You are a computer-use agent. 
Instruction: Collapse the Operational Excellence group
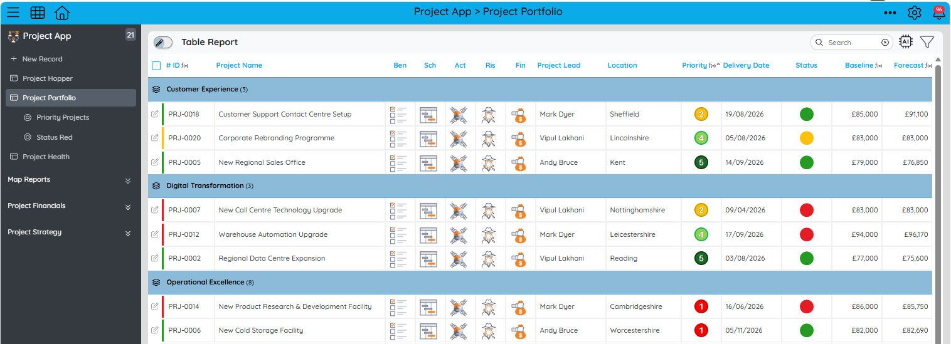coord(156,283)
